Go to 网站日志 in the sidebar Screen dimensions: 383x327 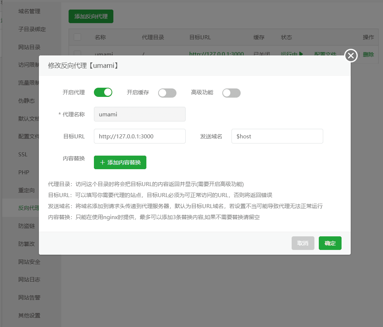[x=29, y=279]
